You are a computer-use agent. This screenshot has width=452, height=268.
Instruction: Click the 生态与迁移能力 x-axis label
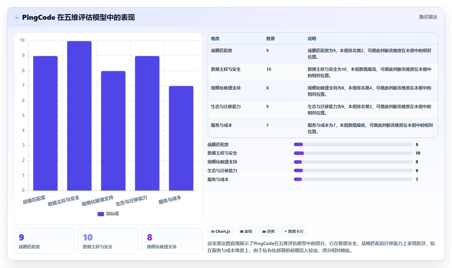pos(132,201)
